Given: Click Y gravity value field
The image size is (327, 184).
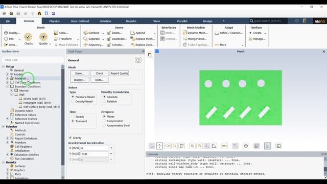Looking at the screenshot, I should (x=95, y=154).
